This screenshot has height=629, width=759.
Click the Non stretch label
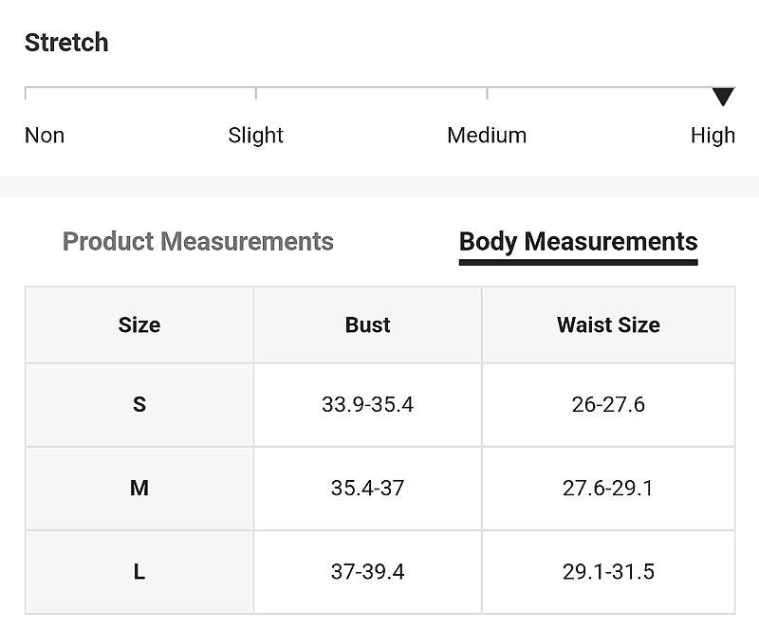[45, 135]
